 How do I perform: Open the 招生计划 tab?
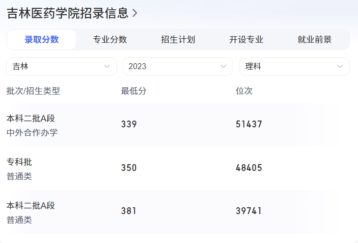(x=178, y=40)
